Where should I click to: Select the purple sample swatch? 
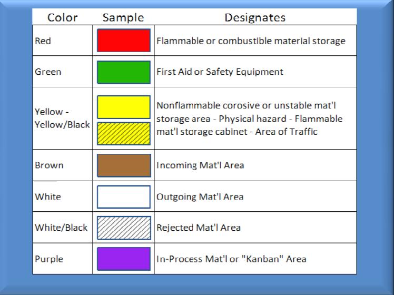coord(124,259)
